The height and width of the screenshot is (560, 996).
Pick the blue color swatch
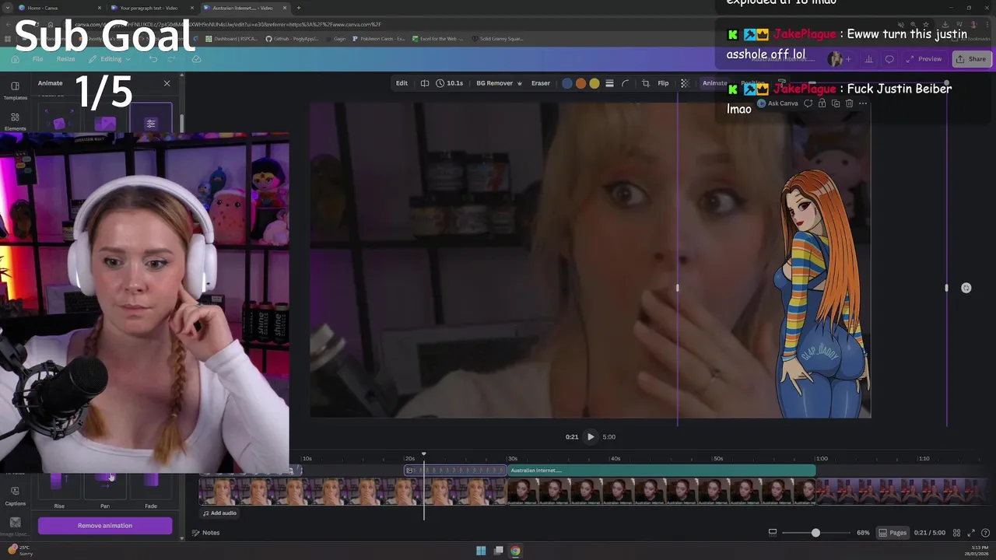point(567,83)
